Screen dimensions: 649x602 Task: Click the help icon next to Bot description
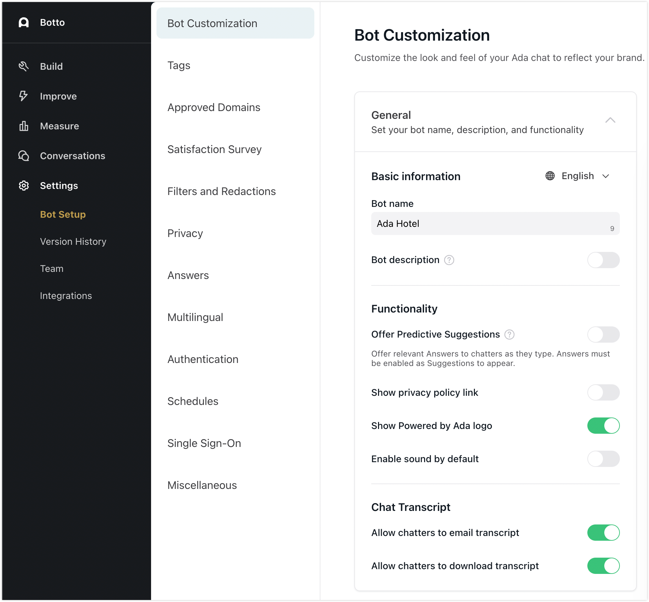[x=449, y=260]
